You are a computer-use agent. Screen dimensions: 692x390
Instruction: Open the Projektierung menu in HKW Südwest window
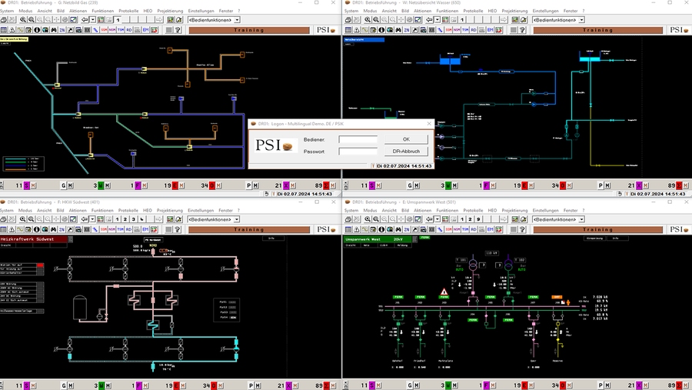[170, 210]
